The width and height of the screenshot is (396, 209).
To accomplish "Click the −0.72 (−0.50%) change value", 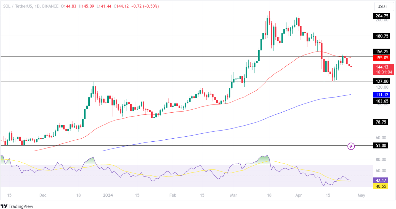I will [146, 6].
